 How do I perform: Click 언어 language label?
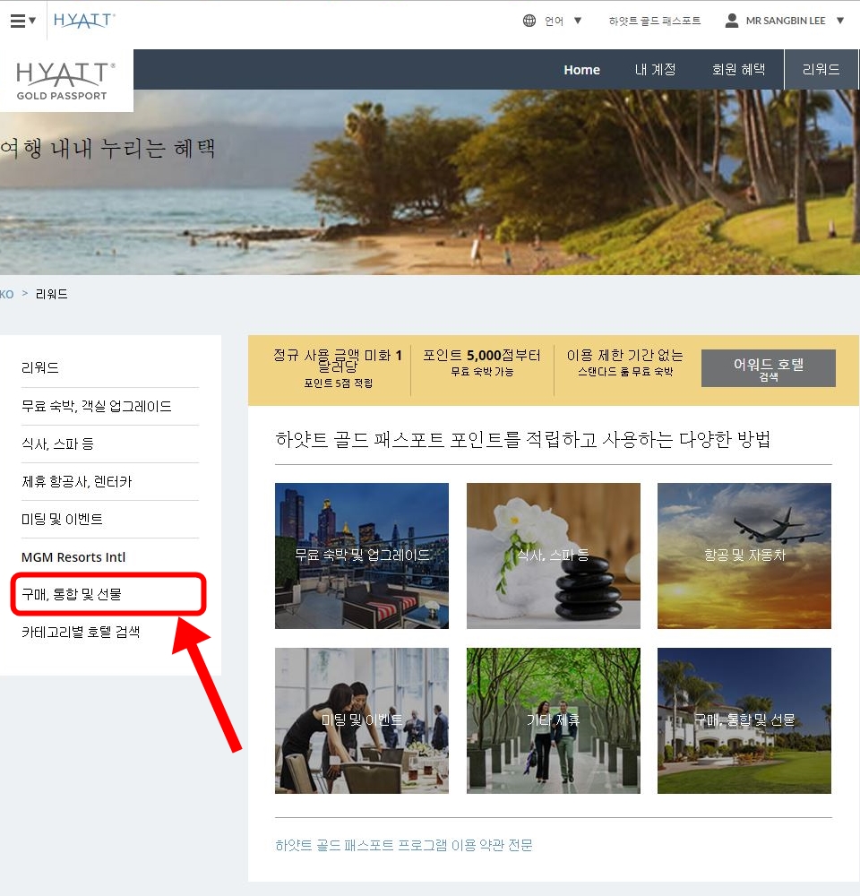point(554,21)
